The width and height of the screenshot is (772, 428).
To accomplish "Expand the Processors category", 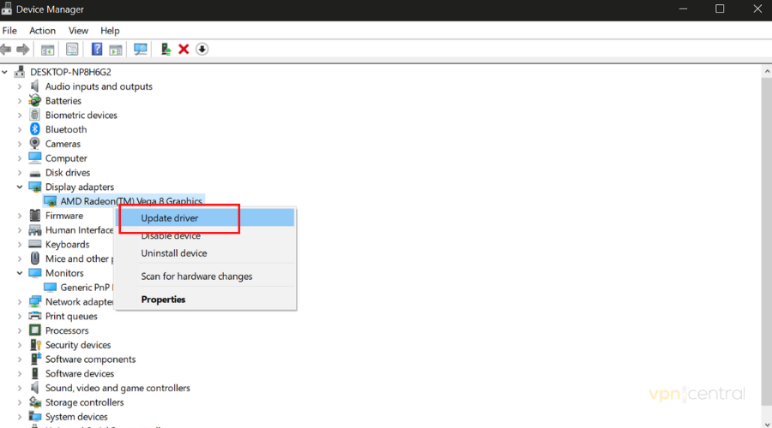I will coord(20,330).
